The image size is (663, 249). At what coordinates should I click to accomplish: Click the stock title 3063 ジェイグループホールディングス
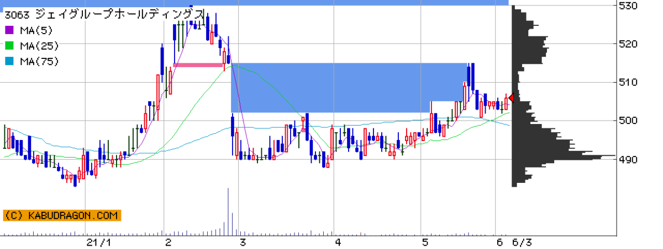pos(105,14)
